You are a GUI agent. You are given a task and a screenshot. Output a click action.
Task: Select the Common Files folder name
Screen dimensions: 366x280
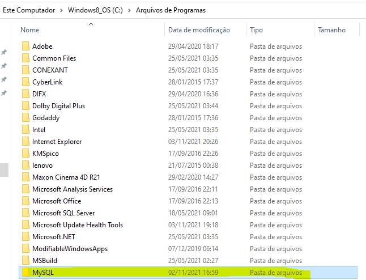point(54,58)
